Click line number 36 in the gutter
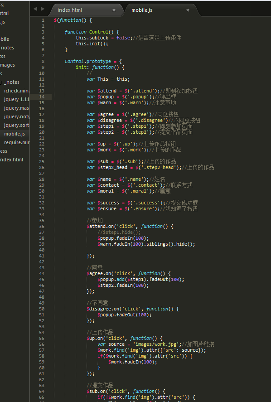271x402 pixels. (x=42, y=227)
